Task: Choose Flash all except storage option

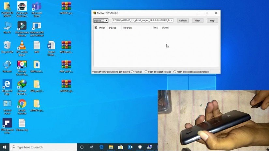Action: click(x=146, y=72)
